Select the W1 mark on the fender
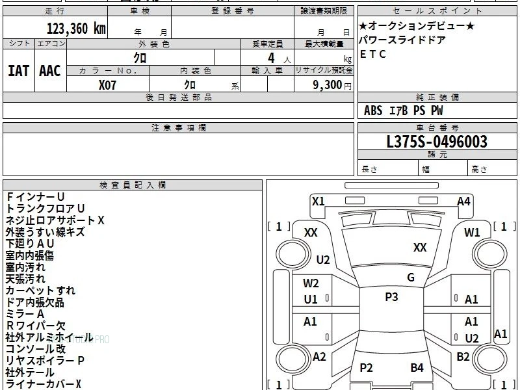 [x=472, y=233]
